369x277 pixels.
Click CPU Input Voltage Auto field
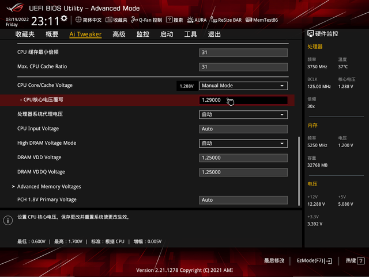(243, 129)
